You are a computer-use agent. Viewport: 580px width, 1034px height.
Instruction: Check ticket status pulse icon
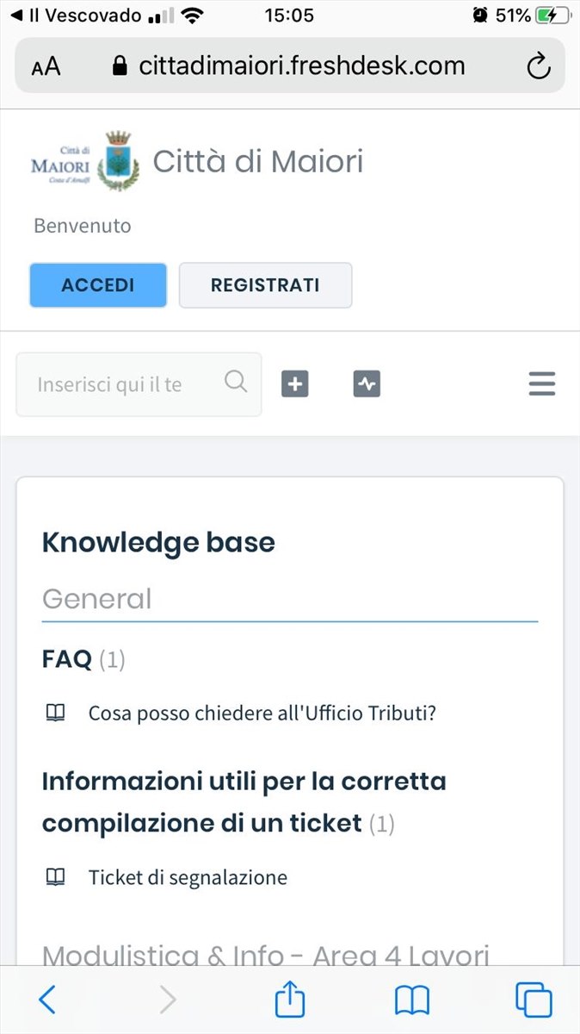coord(367,384)
